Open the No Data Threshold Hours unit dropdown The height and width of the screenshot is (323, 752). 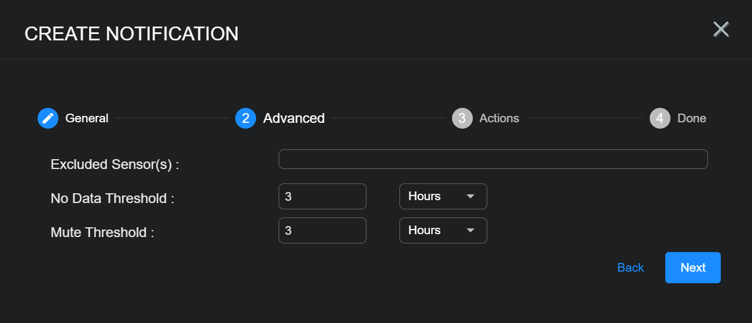pos(442,197)
